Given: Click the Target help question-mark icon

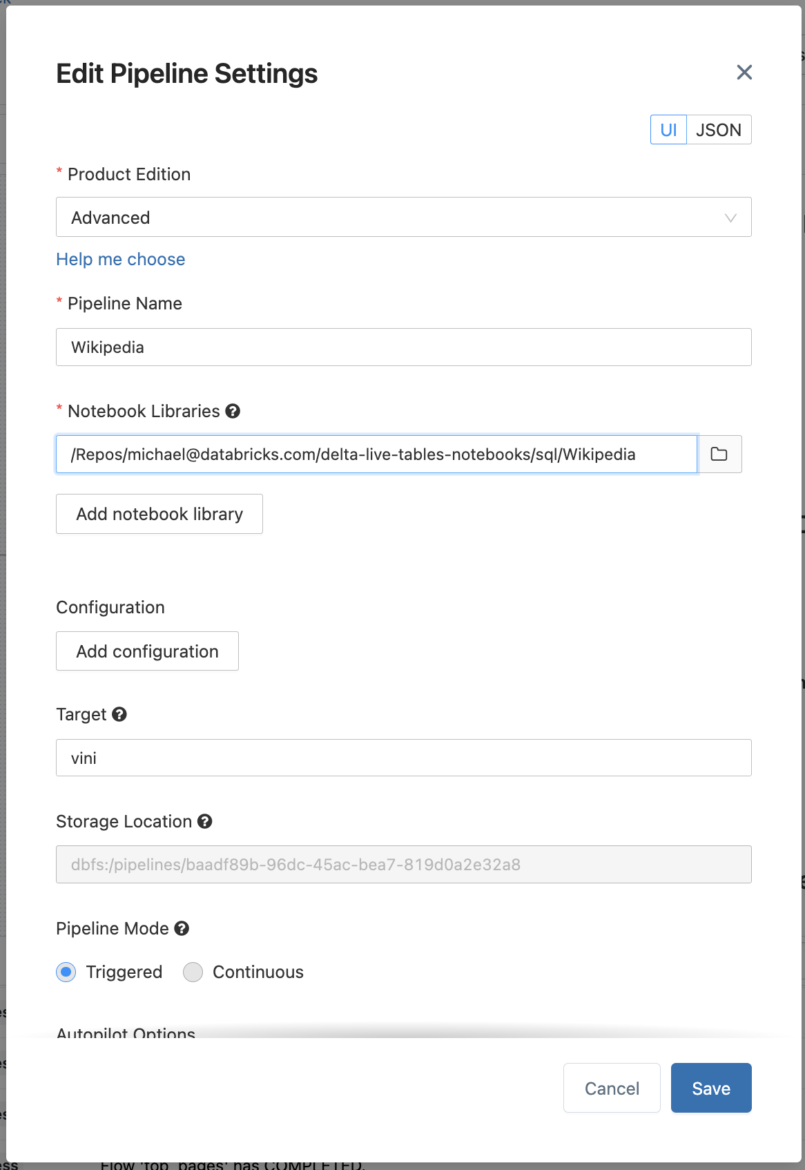Looking at the screenshot, I should point(119,714).
